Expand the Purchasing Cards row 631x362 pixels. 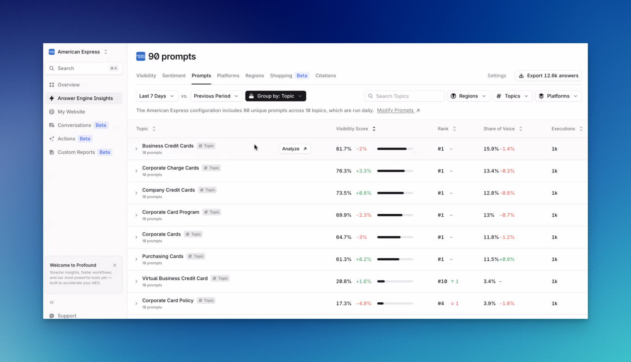point(136,260)
